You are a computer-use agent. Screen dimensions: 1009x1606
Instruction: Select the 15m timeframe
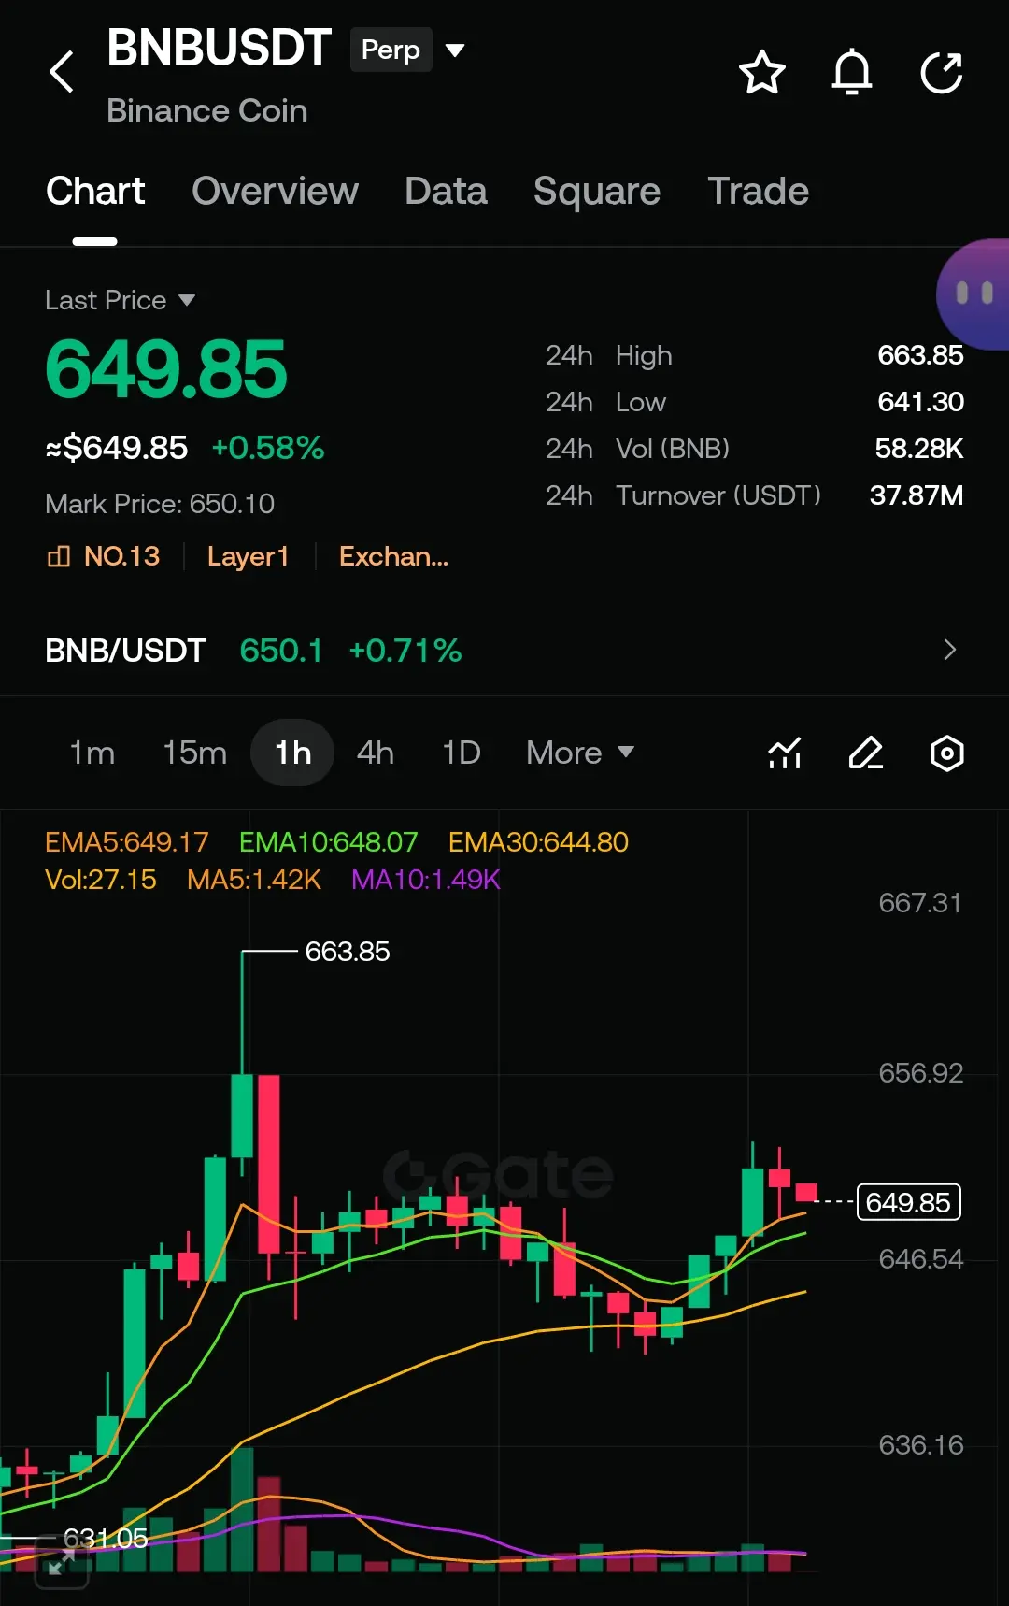click(x=194, y=753)
